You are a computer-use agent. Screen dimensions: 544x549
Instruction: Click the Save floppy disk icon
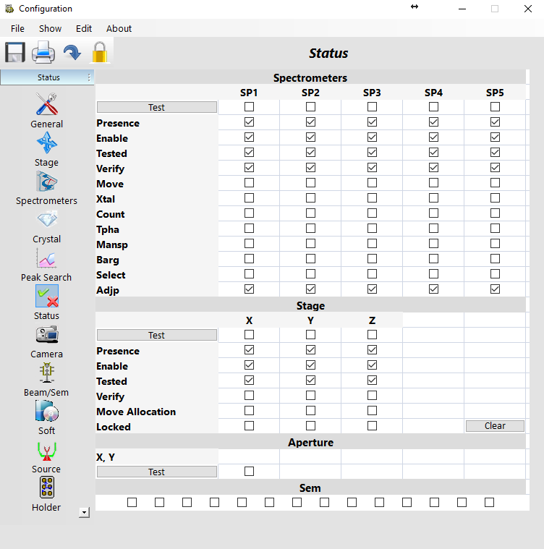(x=15, y=53)
